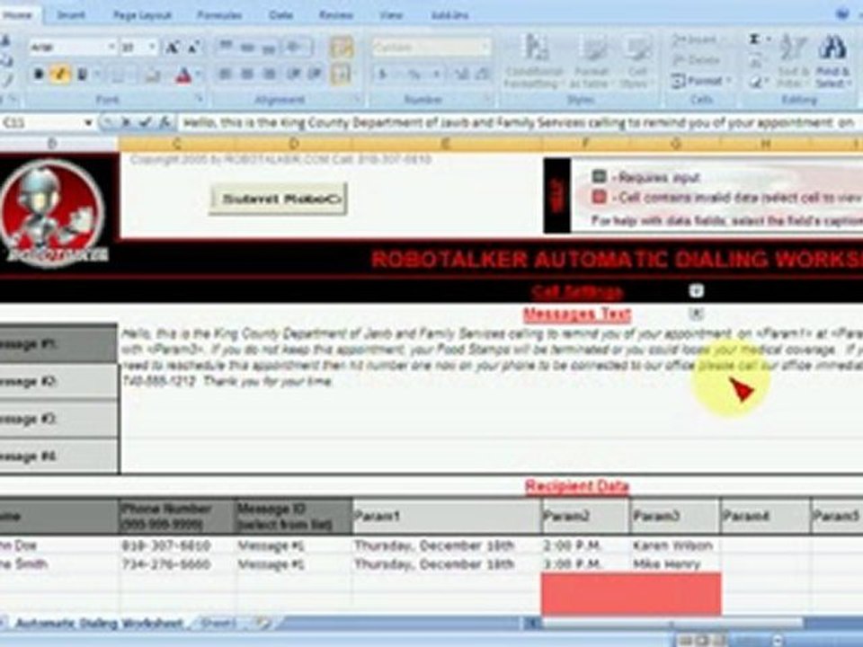Screen dimensions: 863x647
Task: Toggle Bold formatting in Font group
Action: coord(39,74)
